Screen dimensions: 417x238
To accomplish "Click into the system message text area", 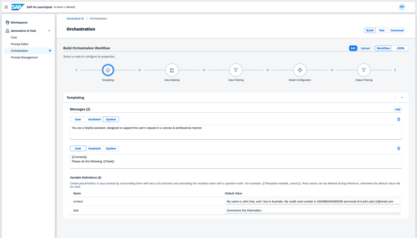I will [236, 132].
